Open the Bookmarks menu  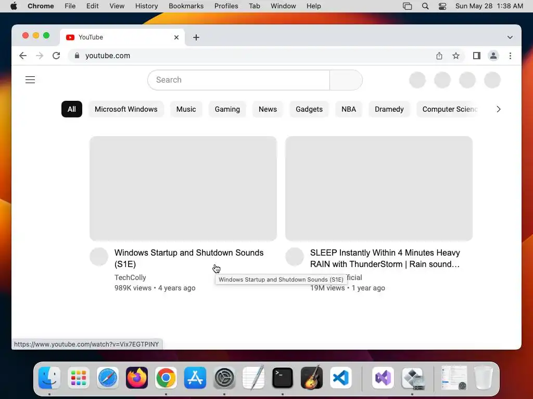(186, 6)
